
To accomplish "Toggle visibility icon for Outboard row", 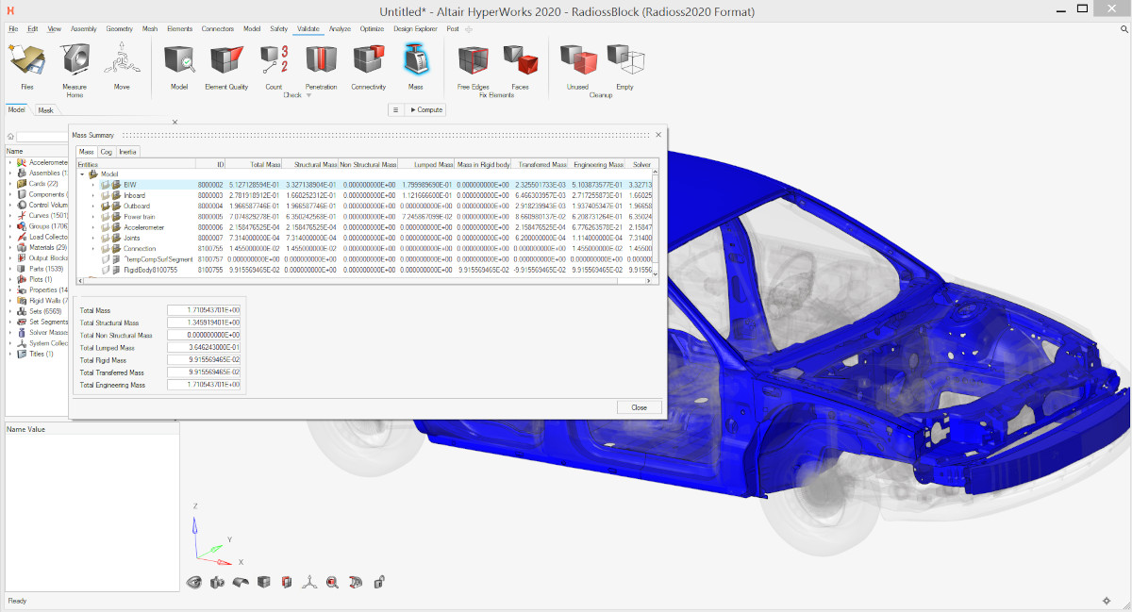I will [x=106, y=206].
